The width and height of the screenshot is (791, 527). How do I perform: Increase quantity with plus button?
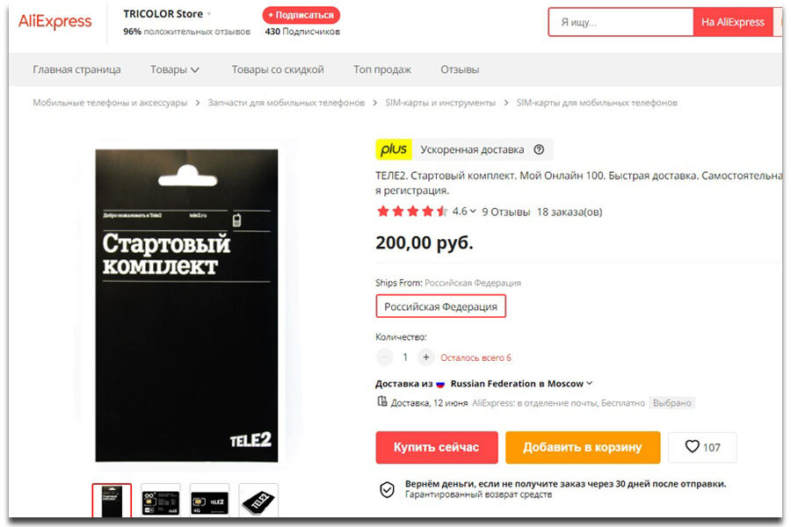tap(425, 357)
